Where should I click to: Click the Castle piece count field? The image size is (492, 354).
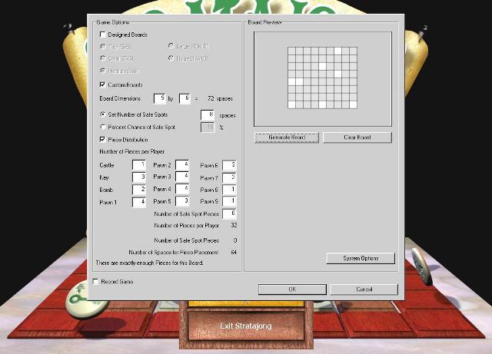click(138, 165)
